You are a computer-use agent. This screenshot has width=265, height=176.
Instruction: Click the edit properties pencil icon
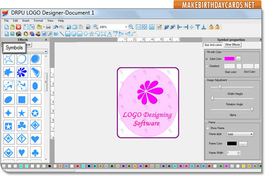point(159,27)
